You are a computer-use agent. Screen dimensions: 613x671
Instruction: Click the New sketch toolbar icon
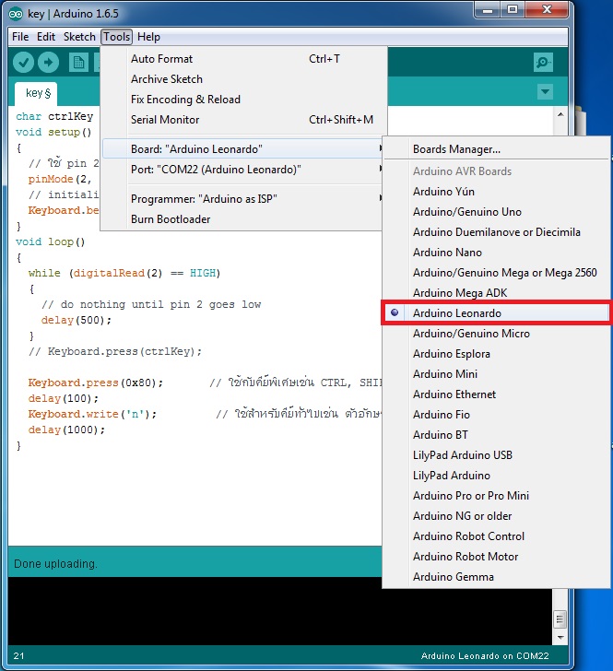point(78,63)
